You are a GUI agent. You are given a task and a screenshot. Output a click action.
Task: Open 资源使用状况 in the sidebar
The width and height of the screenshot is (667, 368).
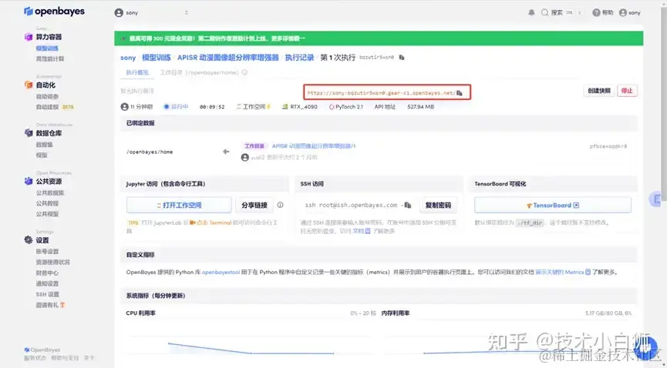click(x=52, y=263)
